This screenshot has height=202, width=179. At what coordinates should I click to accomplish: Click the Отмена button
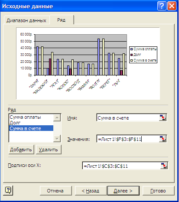click(x=55, y=191)
